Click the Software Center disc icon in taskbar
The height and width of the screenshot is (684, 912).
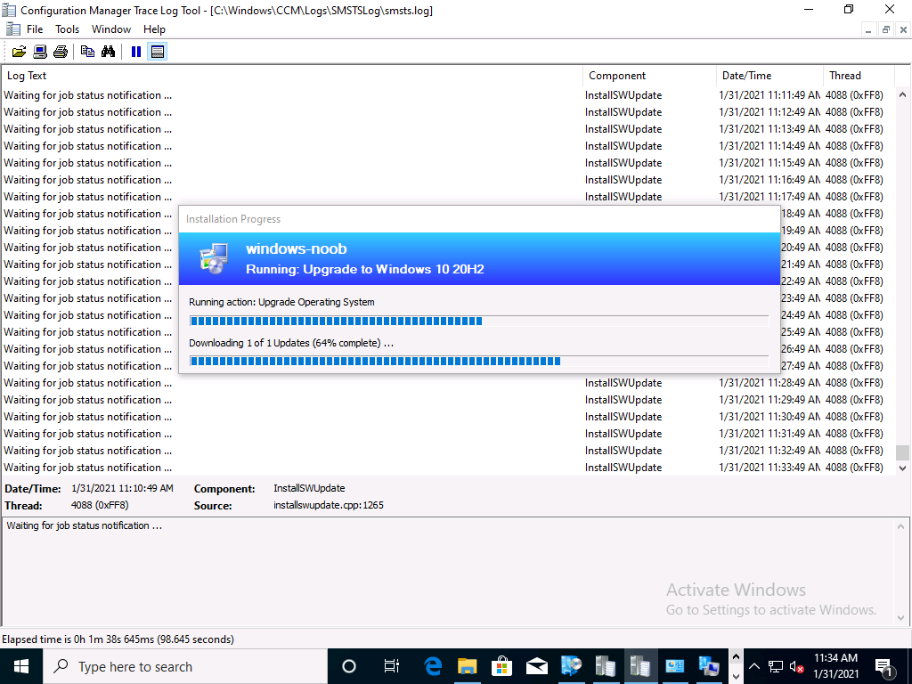[571, 666]
